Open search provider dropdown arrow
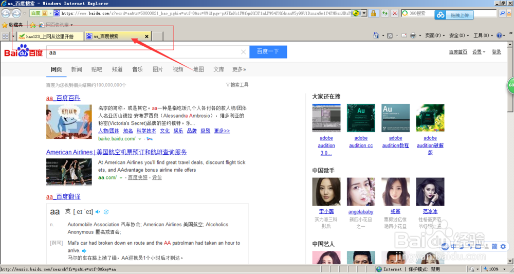This screenshot has height=274, width=514. click(x=509, y=13)
